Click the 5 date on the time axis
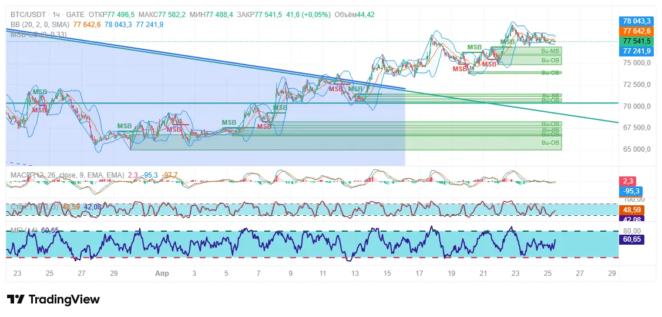662x317 pixels. [226, 273]
